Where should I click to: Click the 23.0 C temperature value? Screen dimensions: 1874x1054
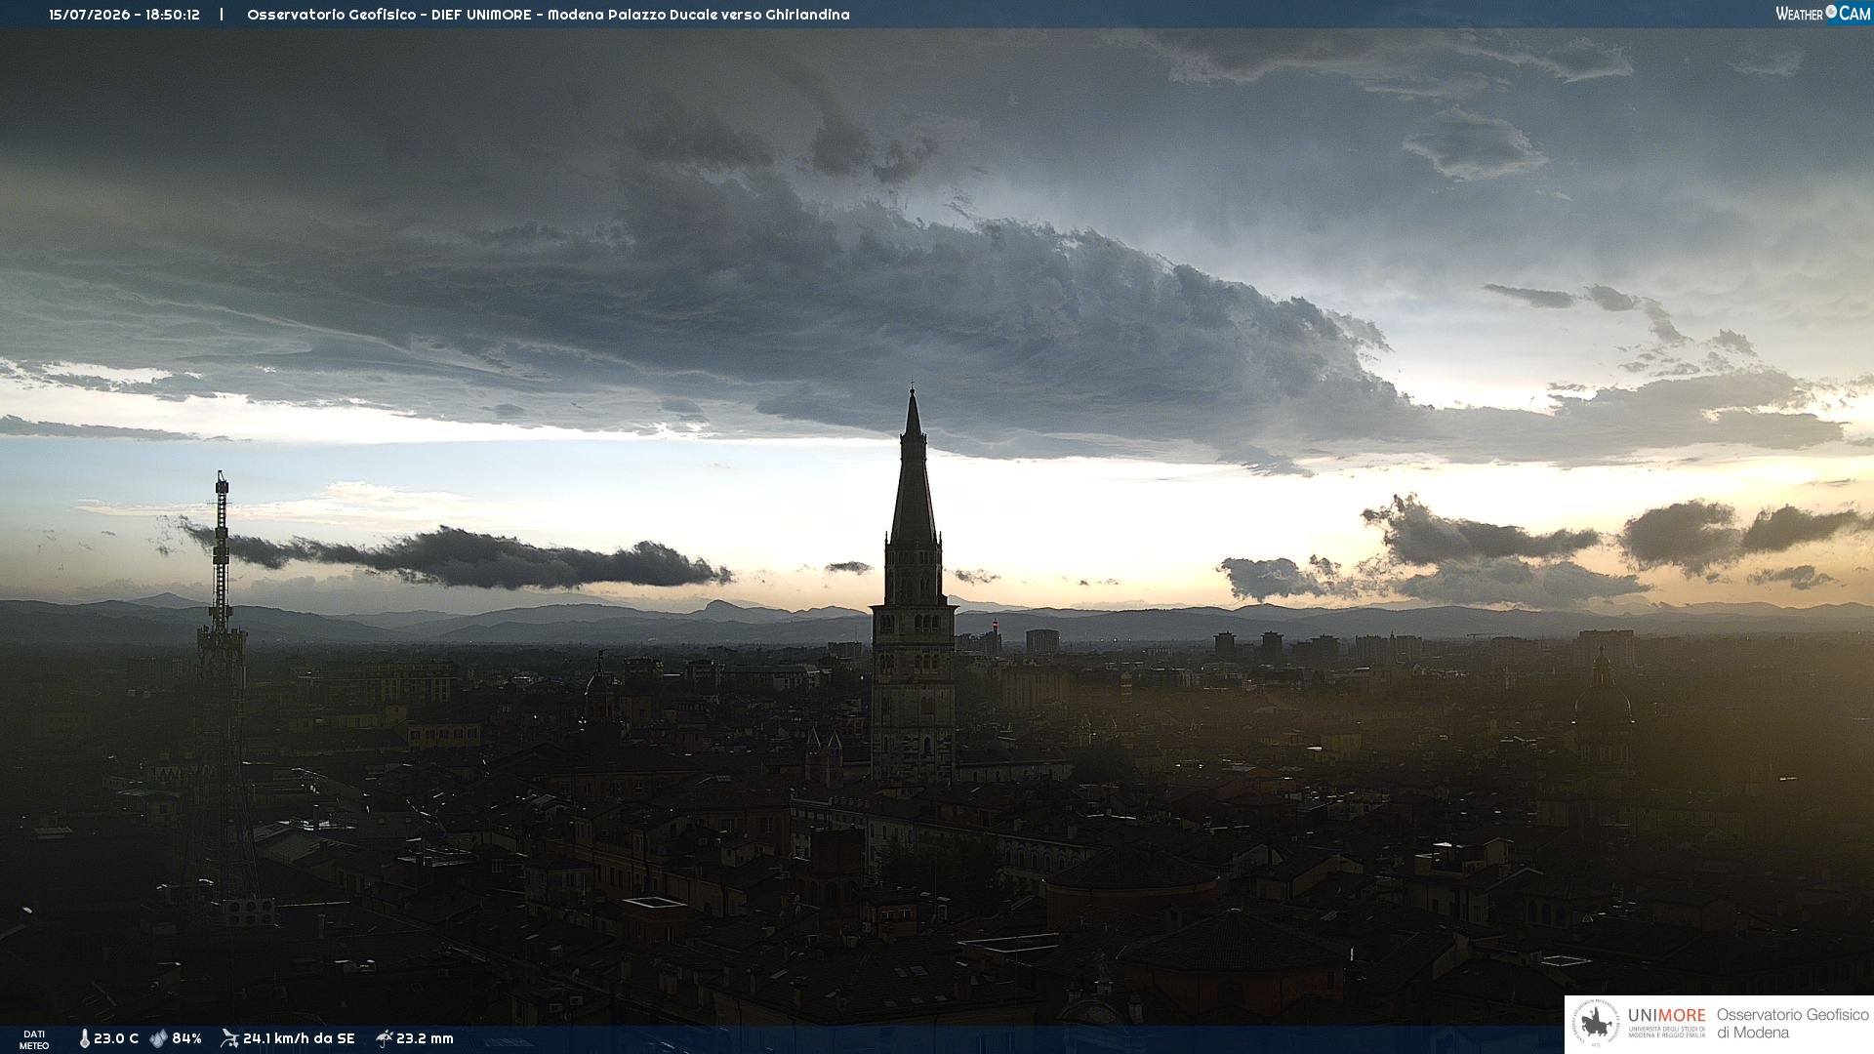click(x=116, y=1038)
